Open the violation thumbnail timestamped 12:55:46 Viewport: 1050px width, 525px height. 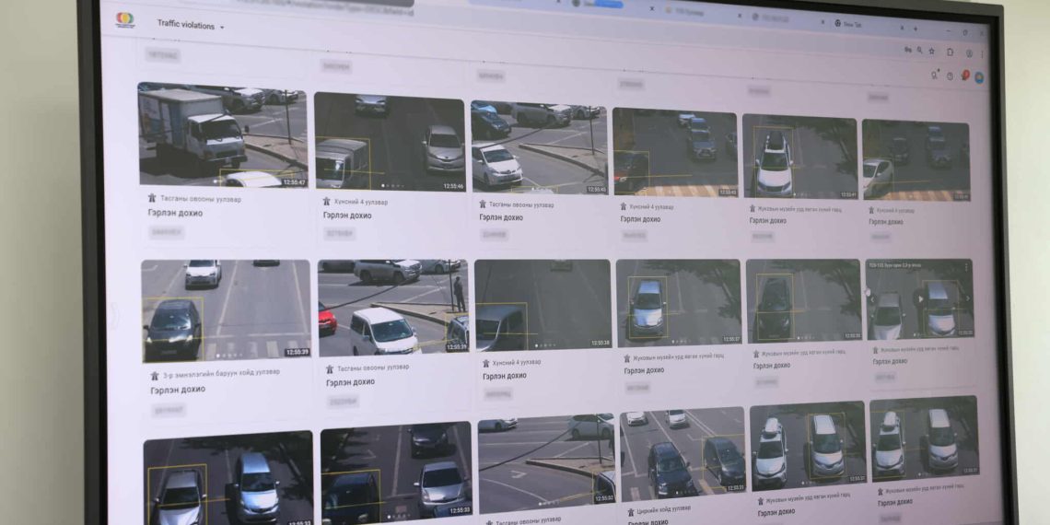click(389, 142)
